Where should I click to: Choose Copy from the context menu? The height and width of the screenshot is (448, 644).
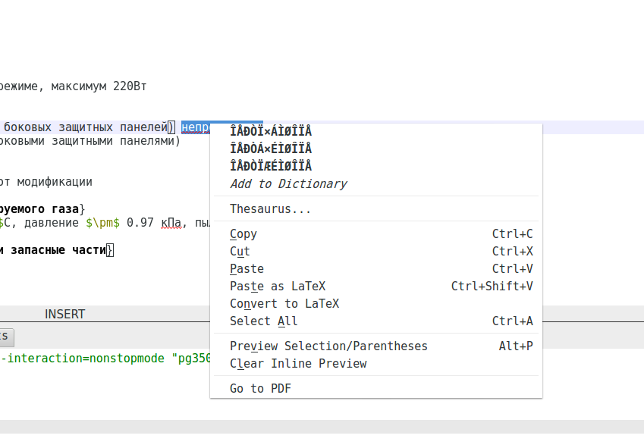point(375,233)
